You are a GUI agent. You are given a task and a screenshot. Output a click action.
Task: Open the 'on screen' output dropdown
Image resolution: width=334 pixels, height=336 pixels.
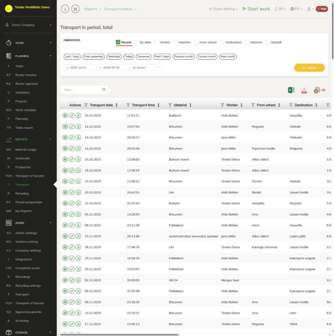pos(146,68)
